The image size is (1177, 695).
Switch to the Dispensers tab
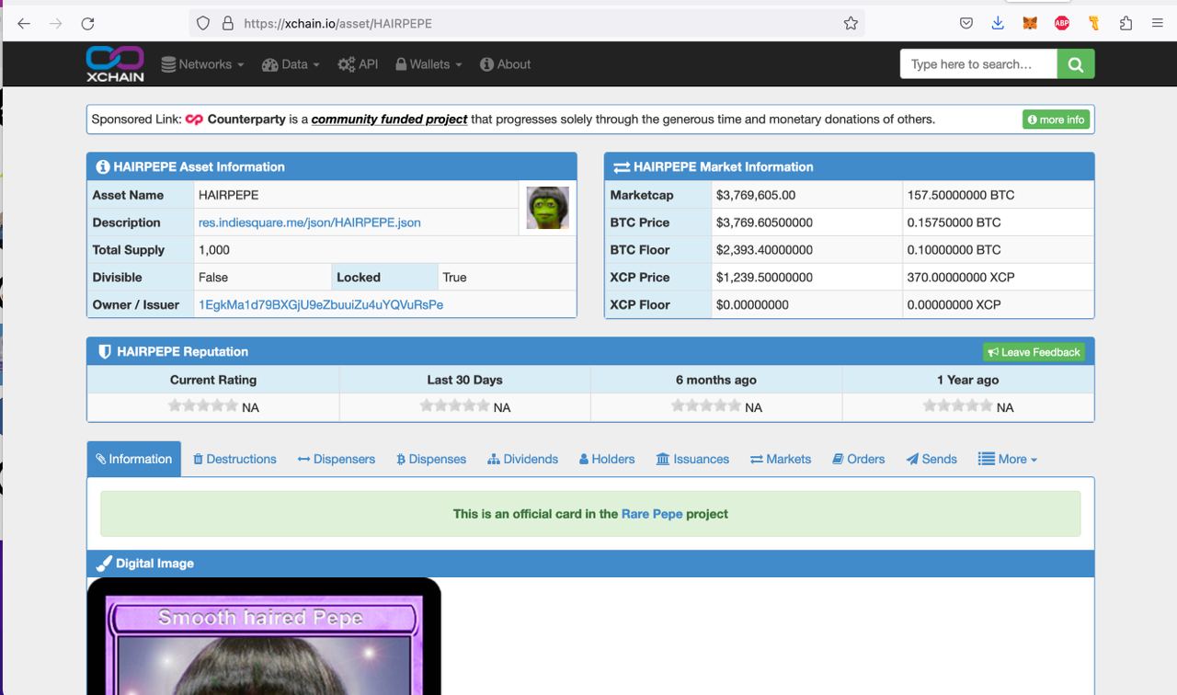coord(337,460)
